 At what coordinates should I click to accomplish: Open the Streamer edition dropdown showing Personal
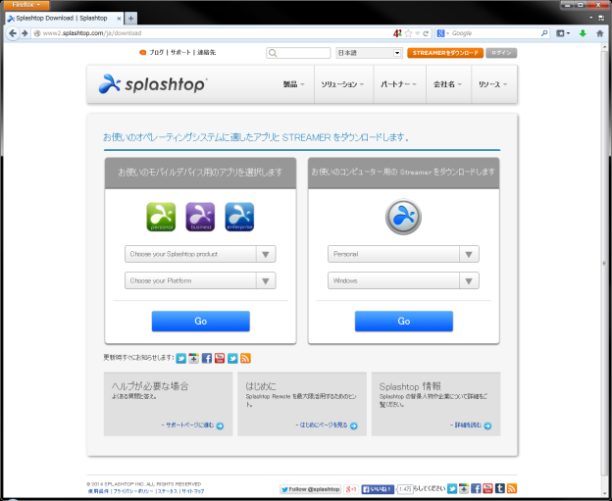click(403, 254)
